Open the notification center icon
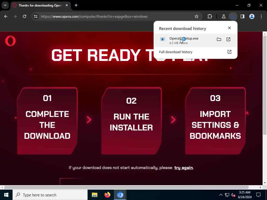This screenshot has height=200, width=267. point(258,195)
